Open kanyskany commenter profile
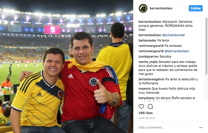Viewport: 208px width, 133px height. (x=146, y=98)
